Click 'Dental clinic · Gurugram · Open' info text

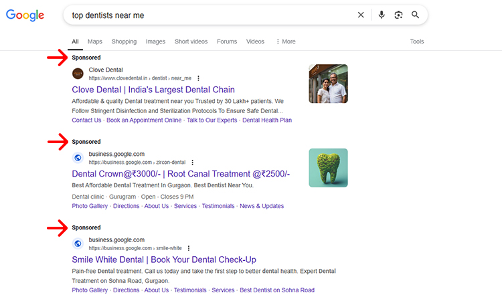pos(133,197)
